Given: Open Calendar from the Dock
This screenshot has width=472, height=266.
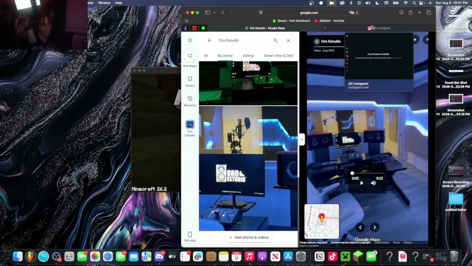Looking at the screenshot, I should (x=237, y=256).
